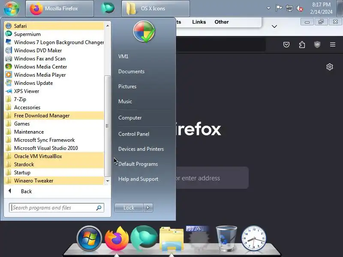This screenshot has width=343, height=257.
Task: Open the VM1 user folder
Action: [123, 57]
